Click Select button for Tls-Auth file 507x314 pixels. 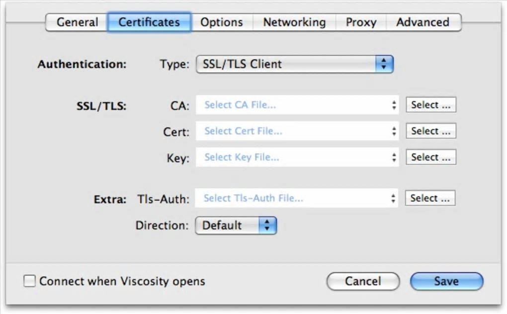pyautogui.click(x=430, y=198)
